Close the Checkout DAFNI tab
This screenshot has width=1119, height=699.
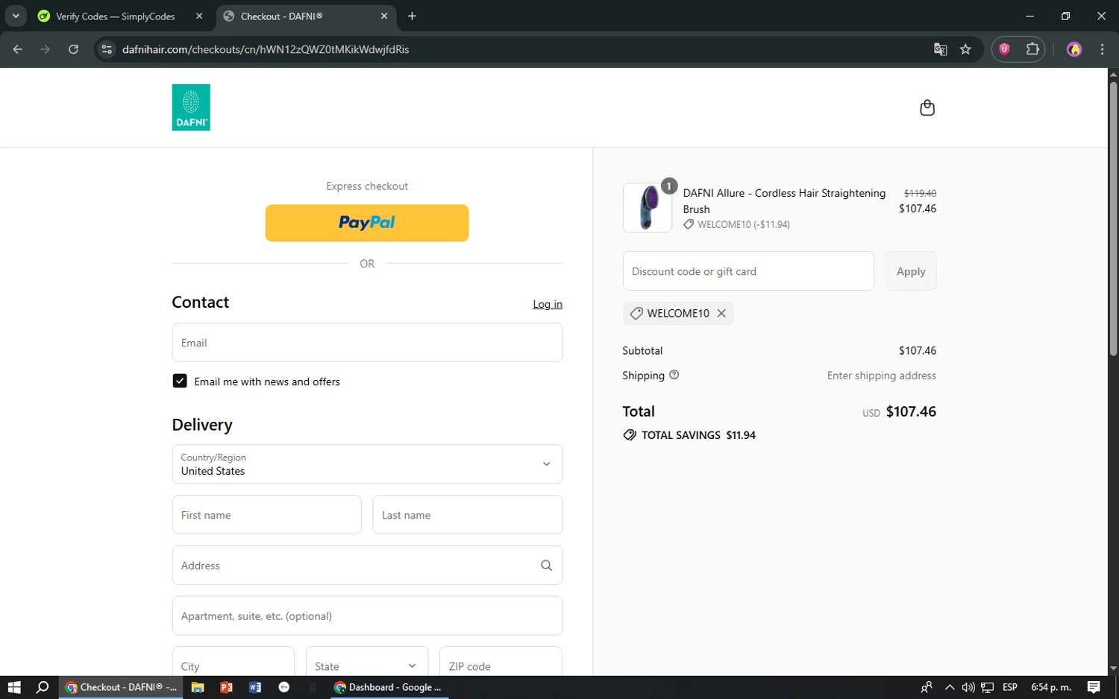(x=384, y=16)
